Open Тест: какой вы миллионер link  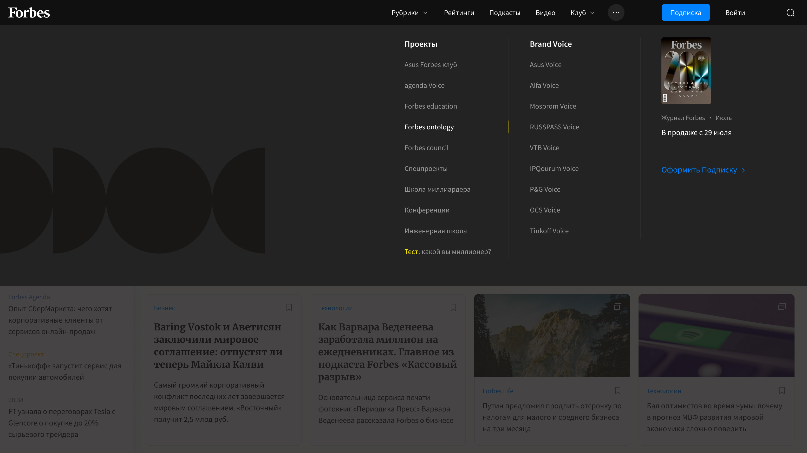(447, 251)
